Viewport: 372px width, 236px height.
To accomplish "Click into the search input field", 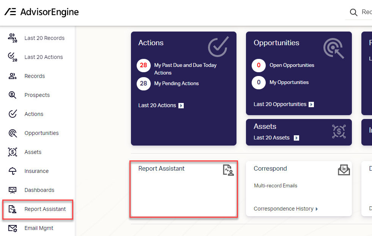I will pos(367,12).
